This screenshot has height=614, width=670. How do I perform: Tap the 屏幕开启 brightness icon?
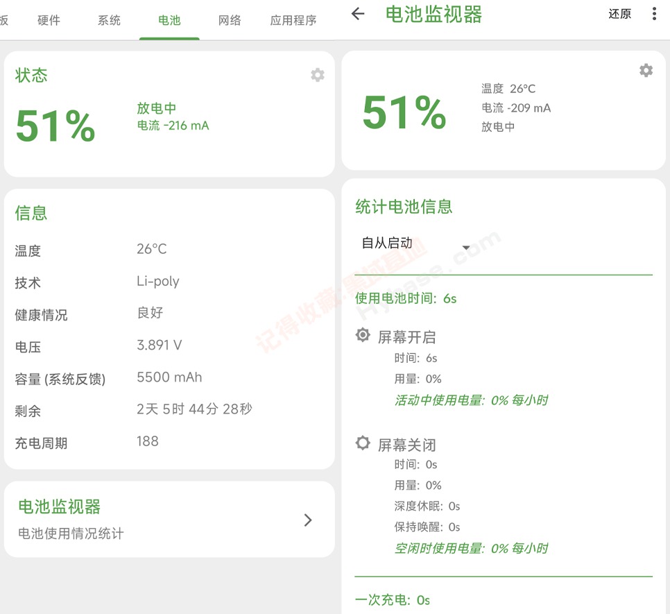coord(363,336)
